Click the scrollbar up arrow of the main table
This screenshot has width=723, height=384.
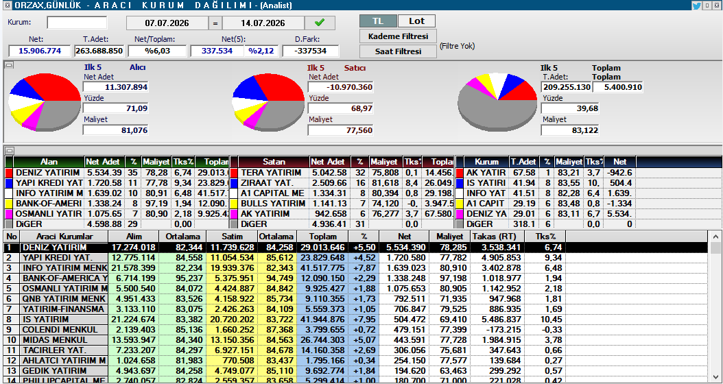715,237
